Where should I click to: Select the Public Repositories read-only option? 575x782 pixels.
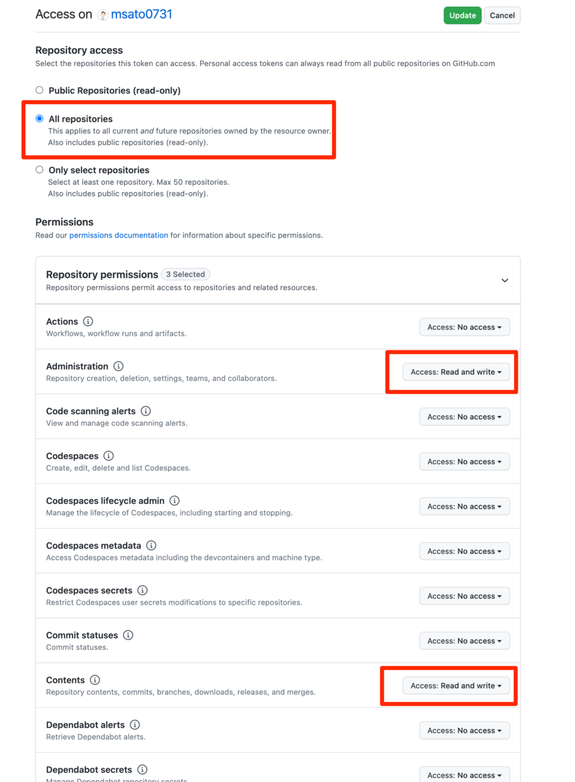tap(39, 89)
